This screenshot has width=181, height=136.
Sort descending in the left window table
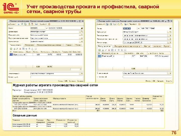[35, 49]
